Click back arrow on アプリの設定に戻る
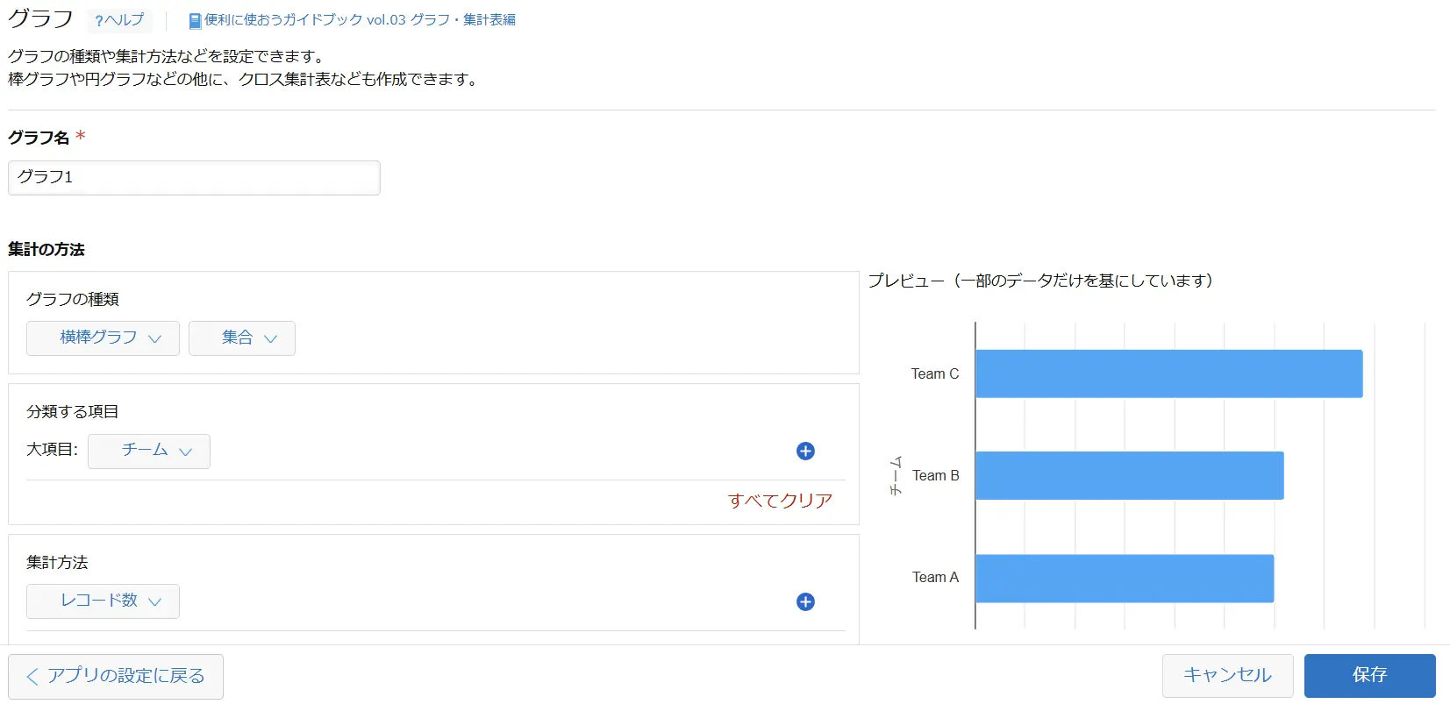The image size is (1450, 704). tap(32, 676)
